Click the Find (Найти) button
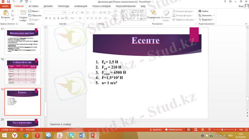The image size is (249, 139). [205, 11]
